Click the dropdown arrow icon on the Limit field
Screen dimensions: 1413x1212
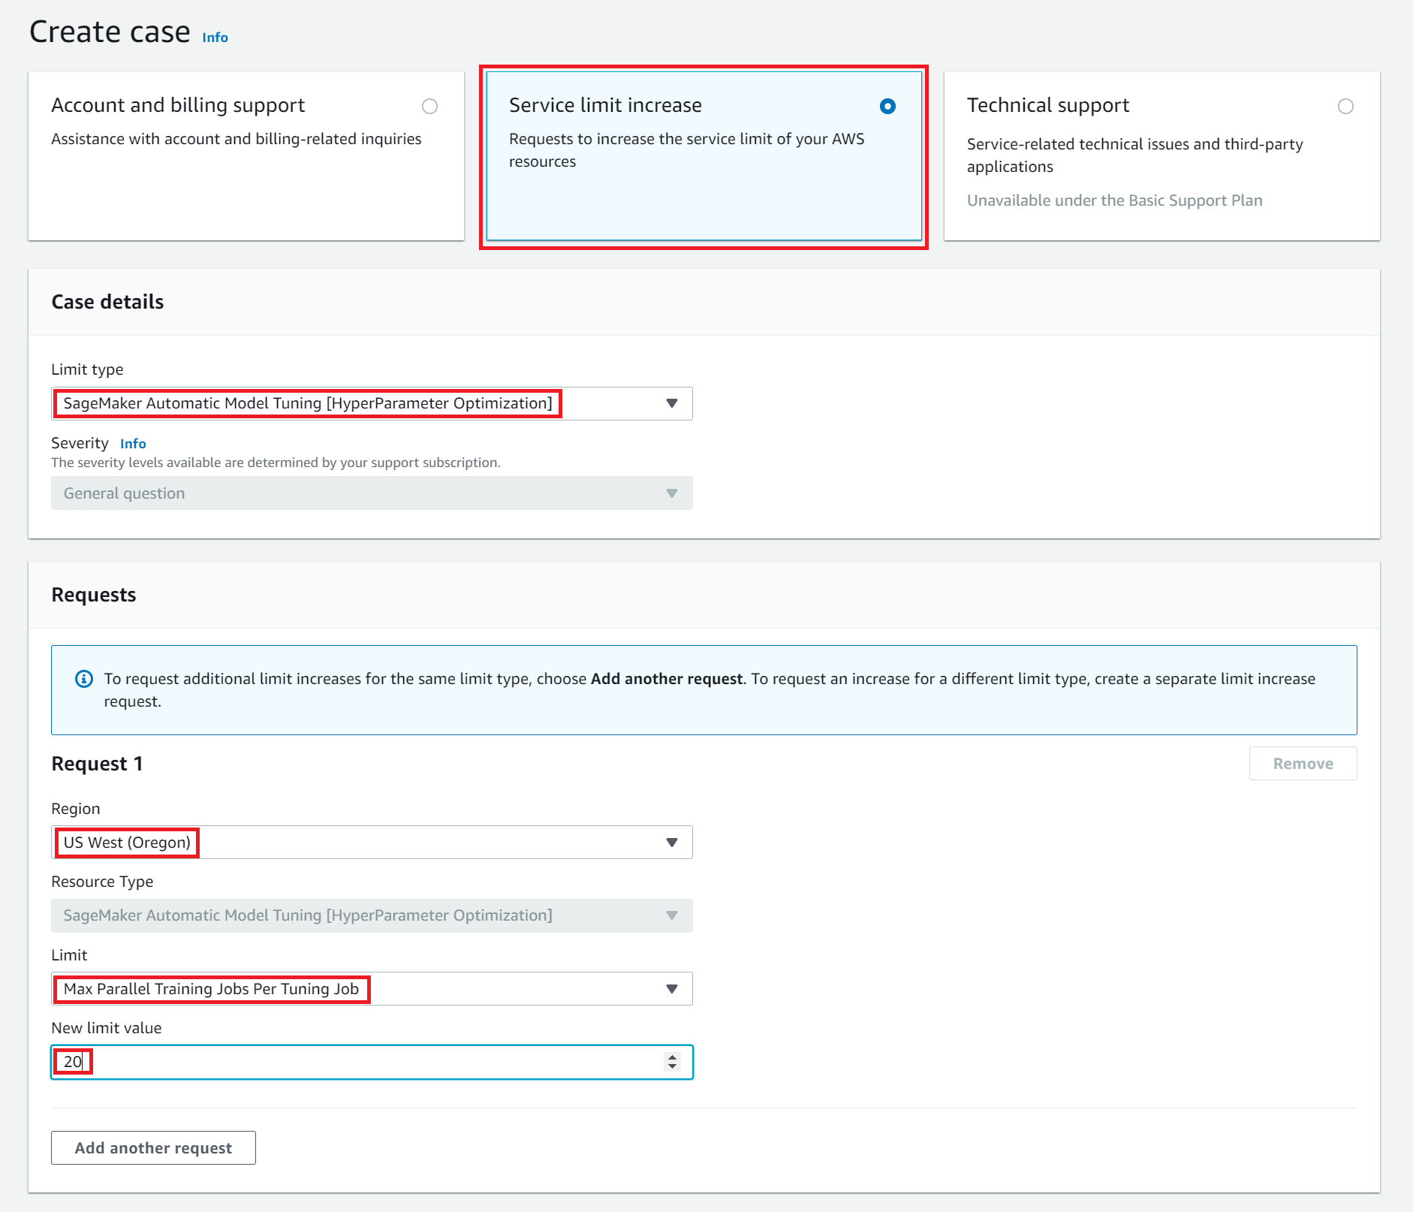672,989
